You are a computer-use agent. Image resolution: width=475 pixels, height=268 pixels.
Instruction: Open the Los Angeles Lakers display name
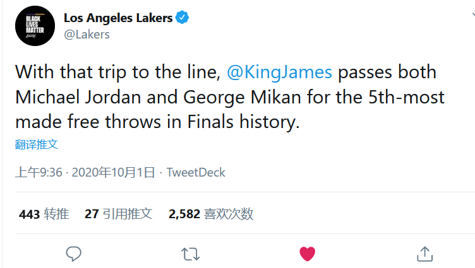[x=118, y=18]
